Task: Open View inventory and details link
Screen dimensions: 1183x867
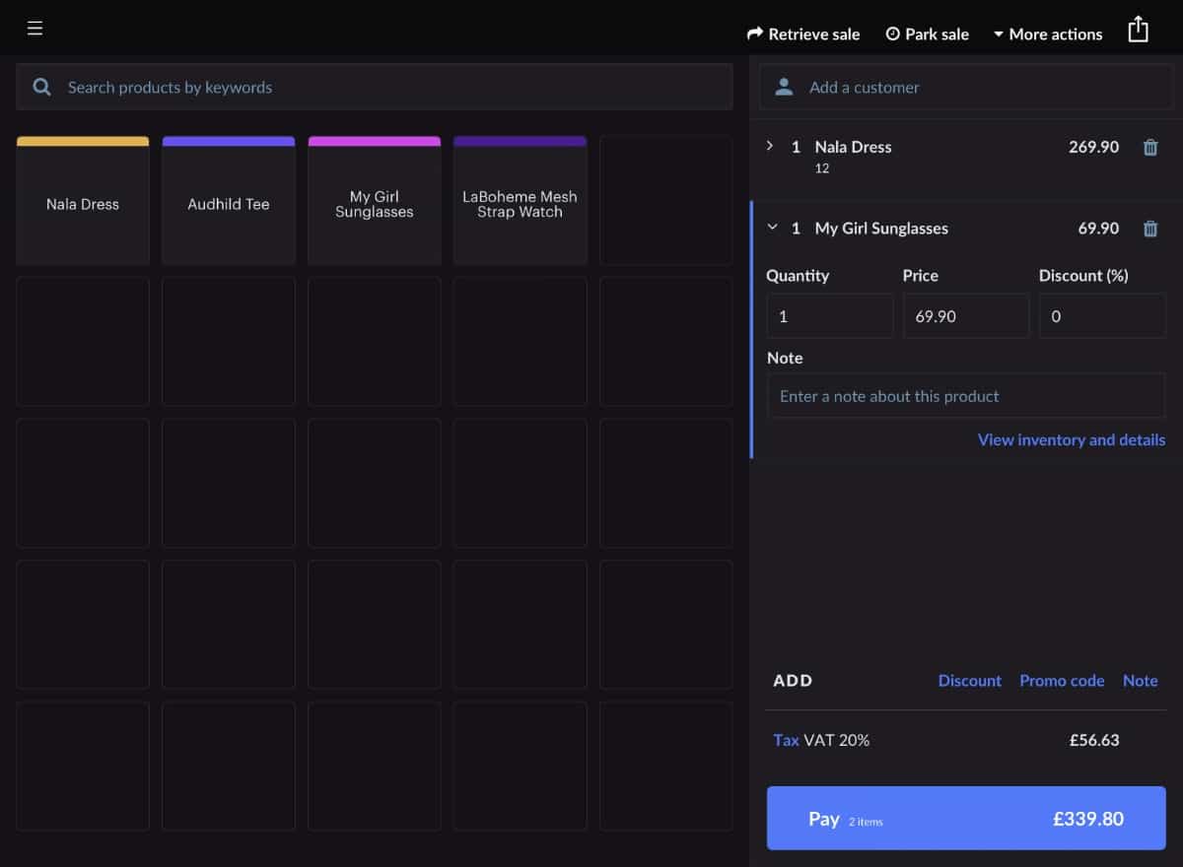Action: coord(1071,440)
